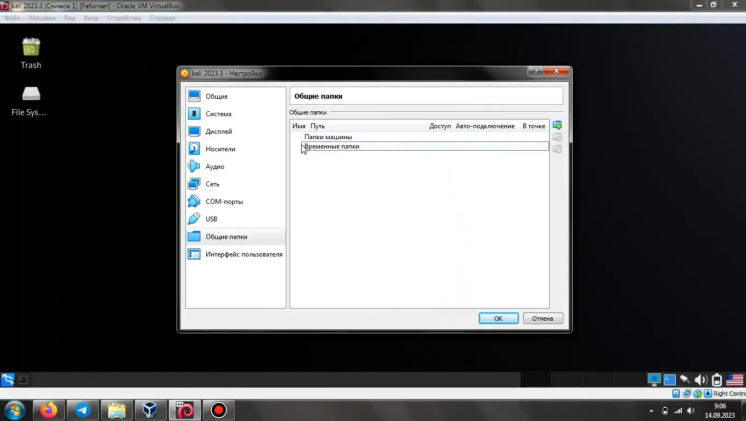Open the Носители storage section
This screenshot has width=746, height=421.
(x=236, y=149)
